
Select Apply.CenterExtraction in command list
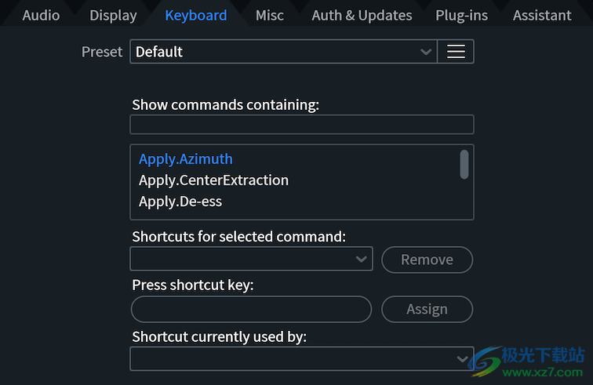[213, 180]
